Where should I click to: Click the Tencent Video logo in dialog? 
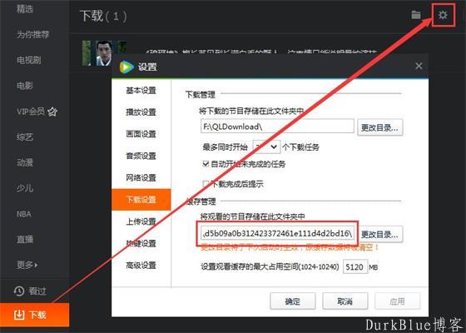point(126,67)
